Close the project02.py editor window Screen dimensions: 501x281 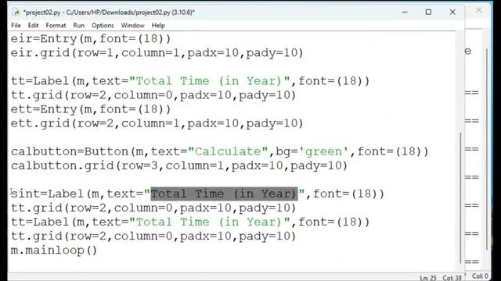pos(452,12)
